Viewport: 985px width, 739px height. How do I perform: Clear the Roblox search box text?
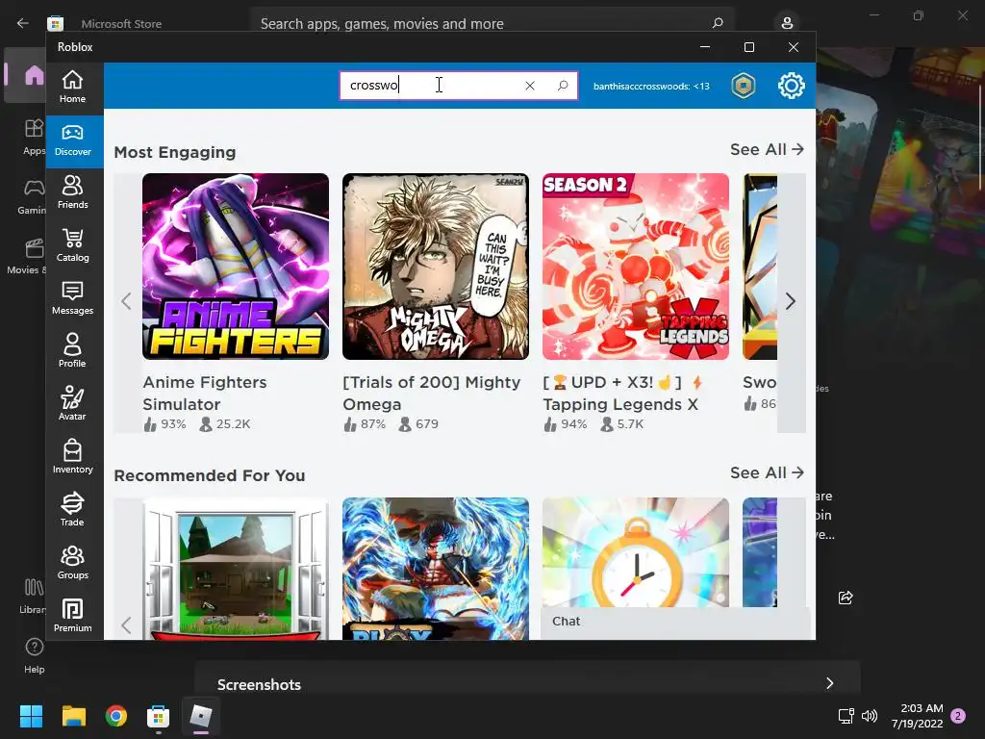pos(530,86)
